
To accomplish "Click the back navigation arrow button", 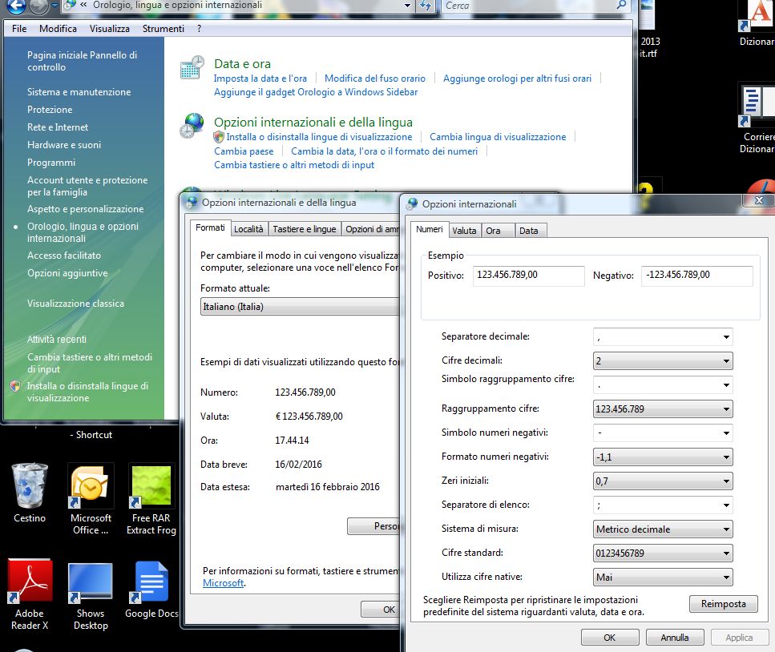I will click(x=16, y=6).
